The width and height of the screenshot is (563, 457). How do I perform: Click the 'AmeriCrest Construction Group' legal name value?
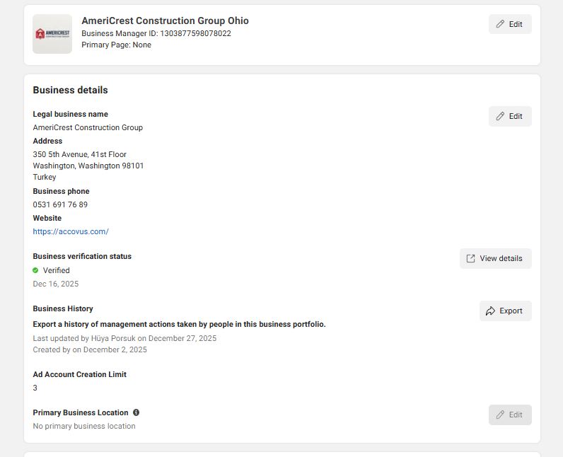point(88,127)
